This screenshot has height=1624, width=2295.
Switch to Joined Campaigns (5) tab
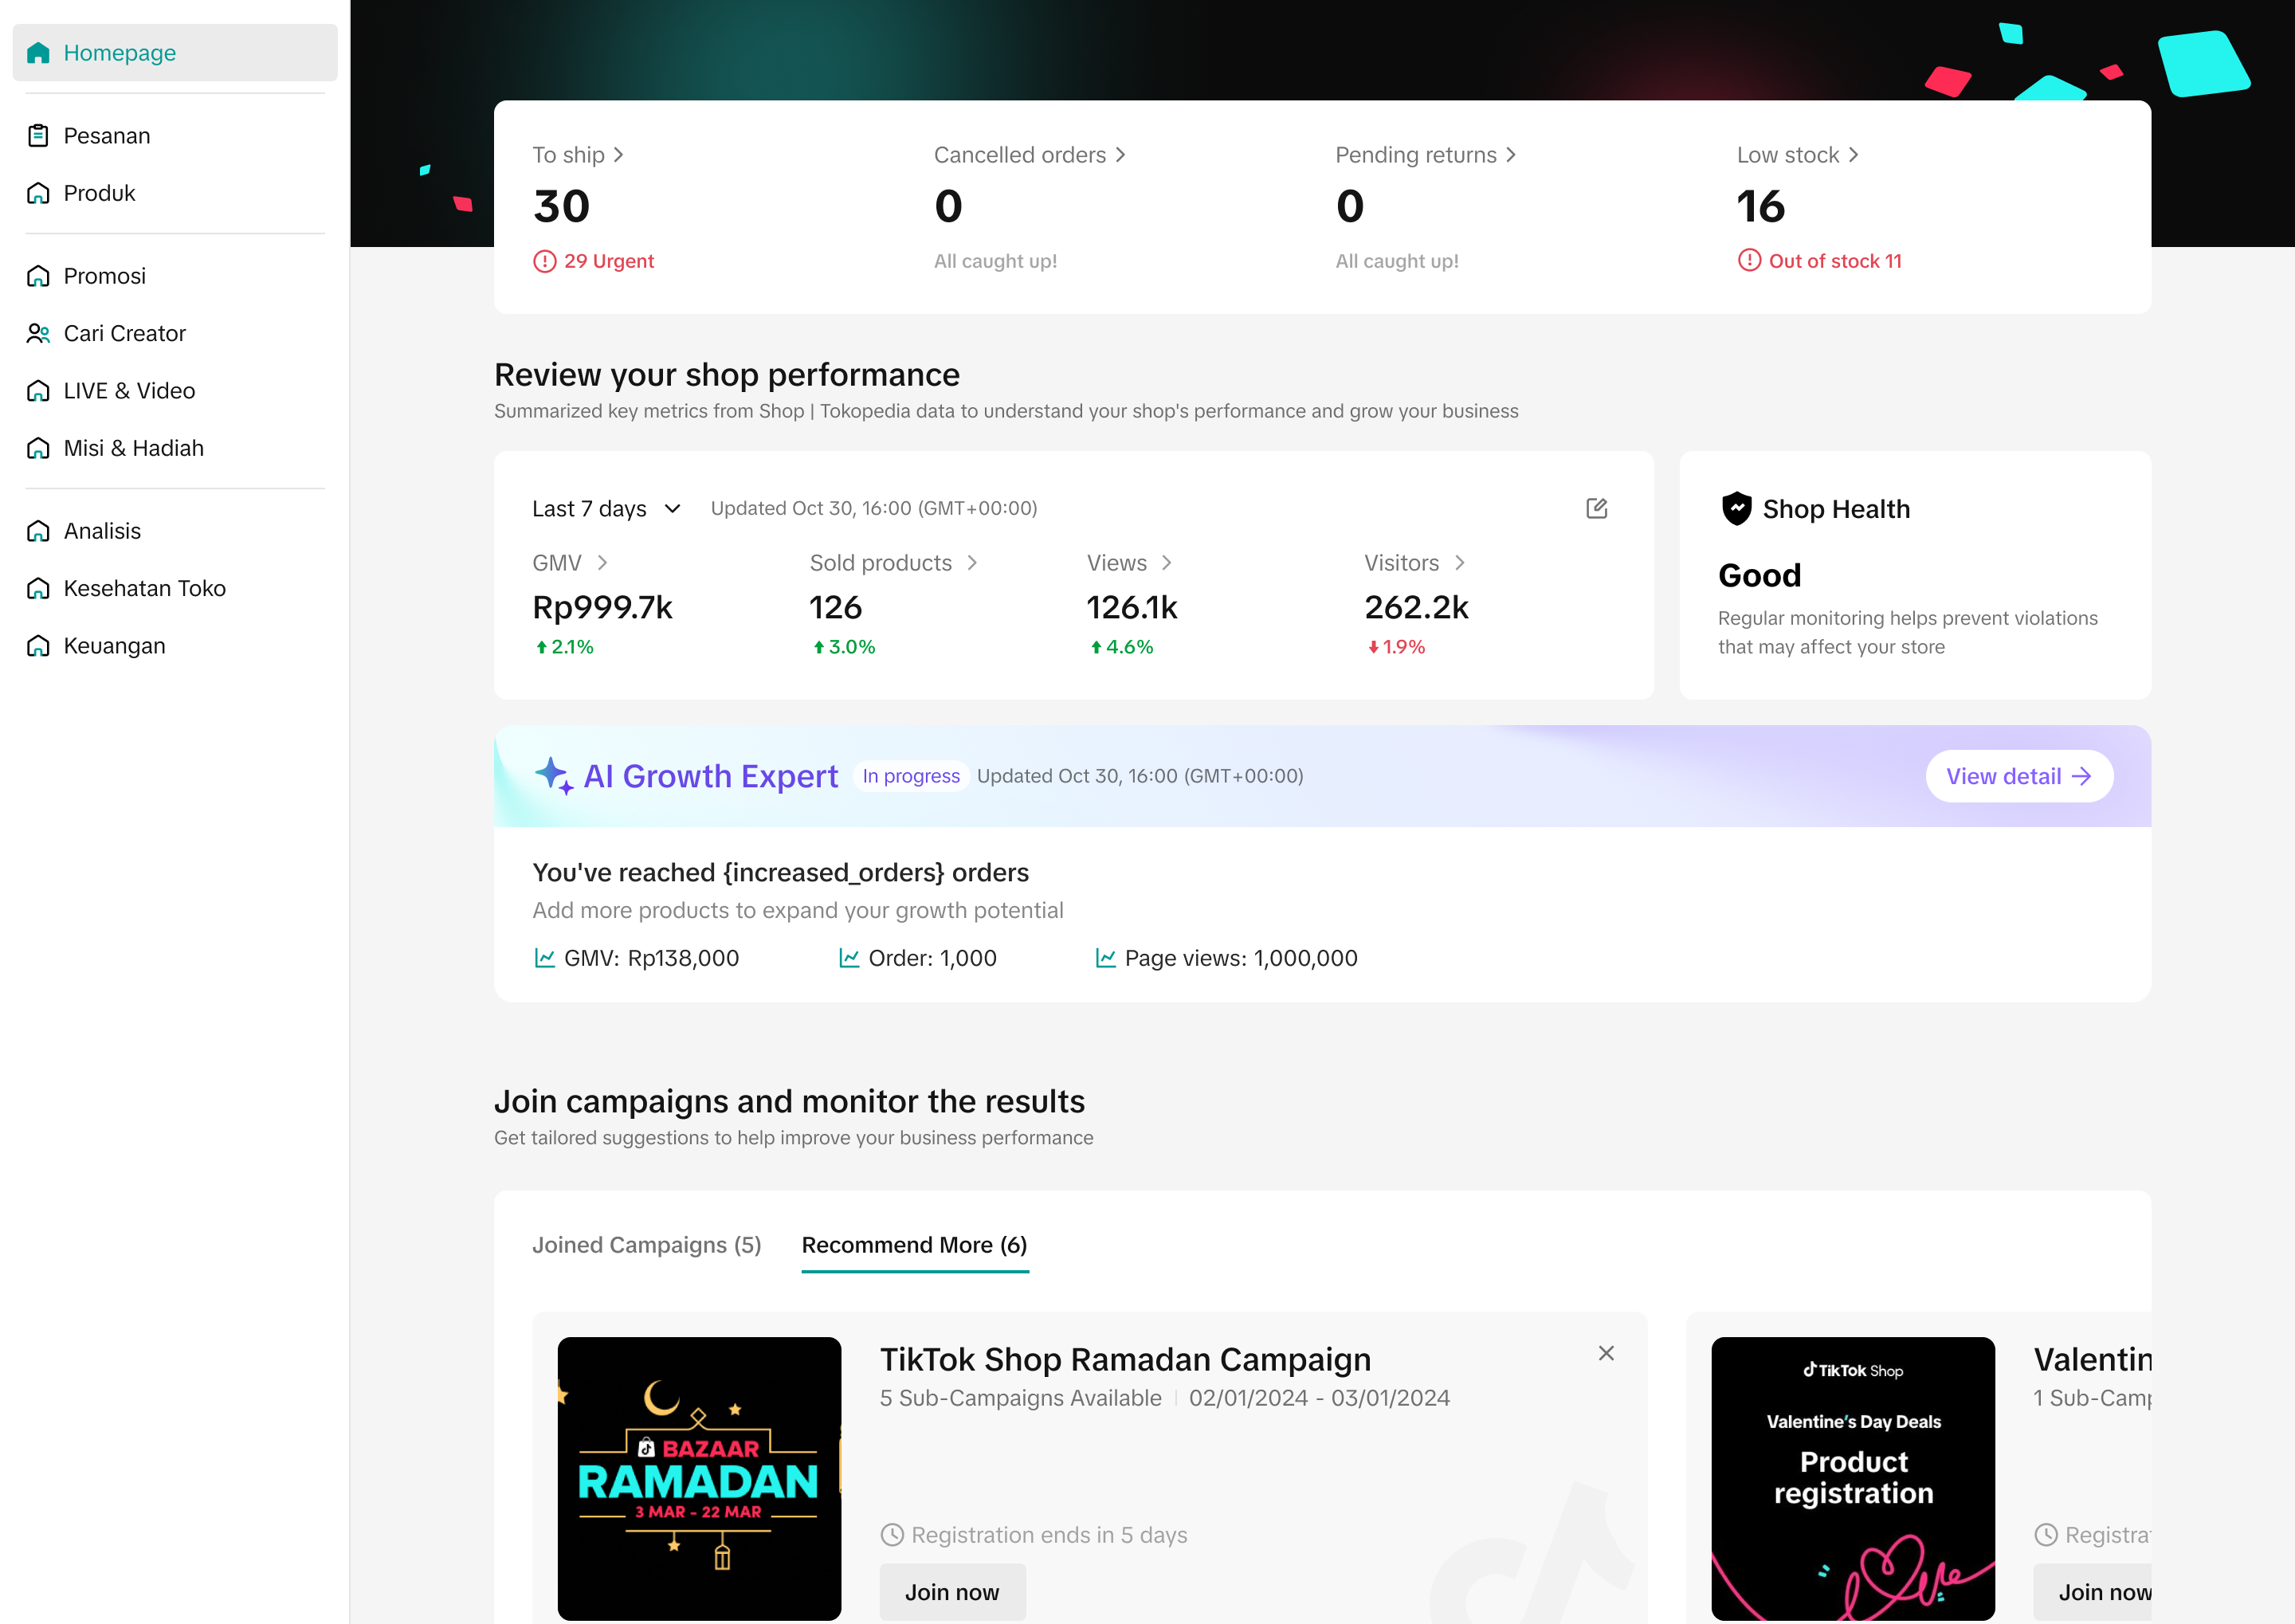pyautogui.click(x=646, y=1245)
